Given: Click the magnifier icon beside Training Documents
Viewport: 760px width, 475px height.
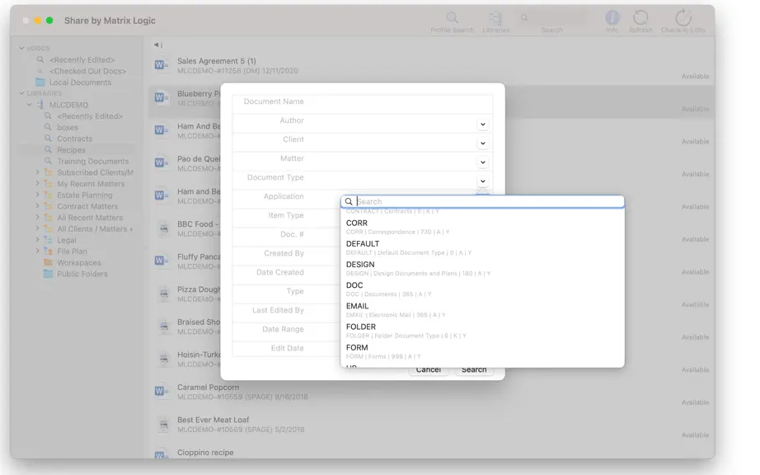Looking at the screenshot, I should point(48,161).
